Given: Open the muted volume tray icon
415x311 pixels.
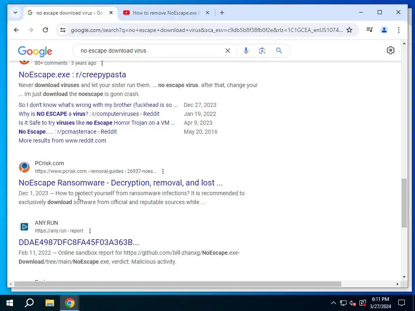Looking at the screenshot, I should [353, 303].
